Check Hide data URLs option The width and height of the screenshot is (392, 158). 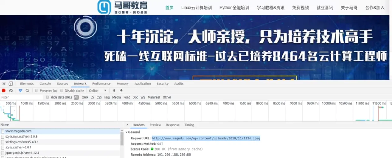pos(47,97)
